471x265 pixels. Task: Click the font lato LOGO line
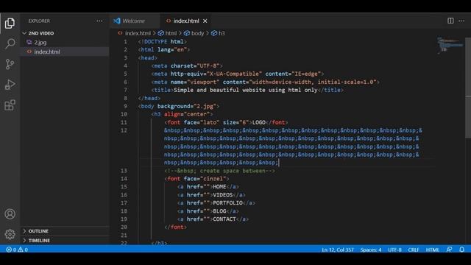tap(226, 122)
